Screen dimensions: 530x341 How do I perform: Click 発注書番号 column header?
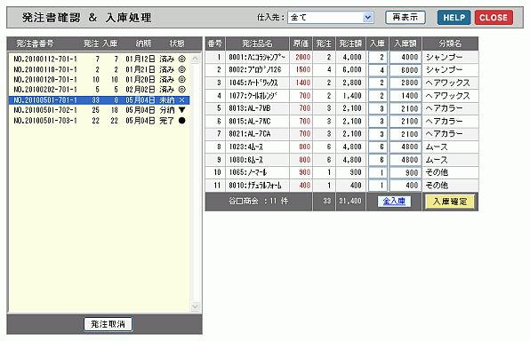click(35, 44)
